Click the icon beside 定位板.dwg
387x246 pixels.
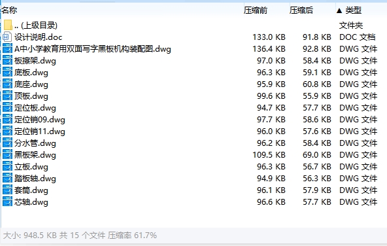(7, 108)
